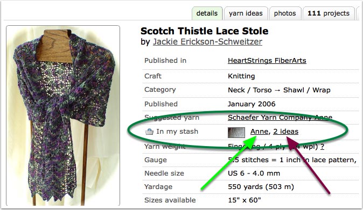Viewport: 363px width, 210px height.
Task: Click the US 6 - 4.0 mm needle size
Action: tap(254, 173)
